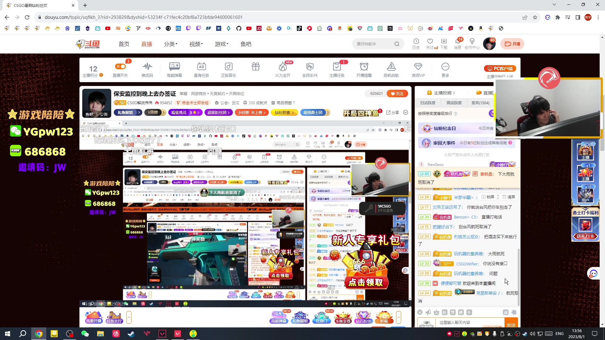605x340 pixels.
Task: Expand the 游戏 dropdown menu
Action: [222, 44]
